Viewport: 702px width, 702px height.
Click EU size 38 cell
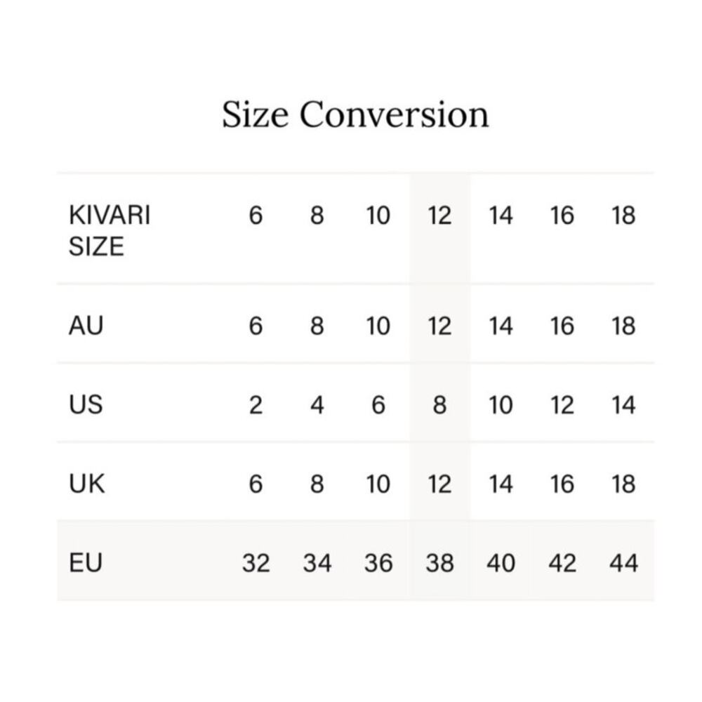coord(440,563)
